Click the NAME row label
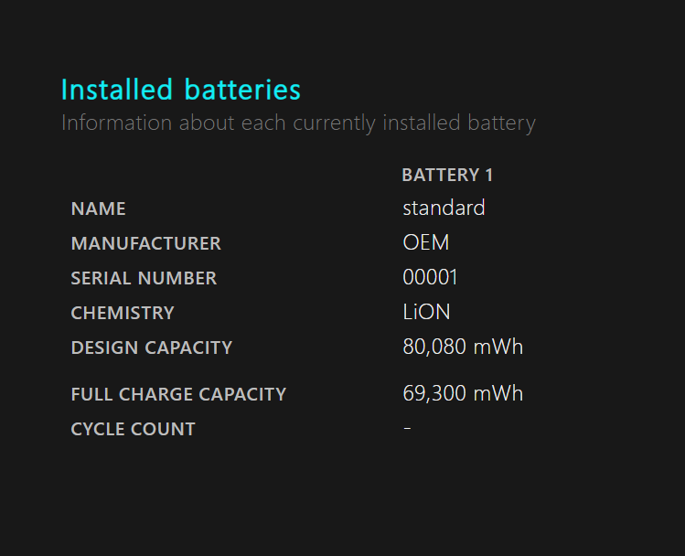Image resolution: width=685 pixels, height=556 pixels. 98,208
